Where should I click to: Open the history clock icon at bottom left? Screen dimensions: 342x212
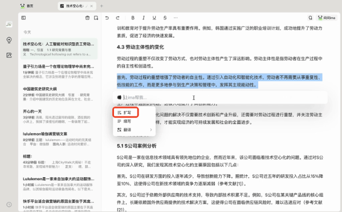[x=9, y=205]
